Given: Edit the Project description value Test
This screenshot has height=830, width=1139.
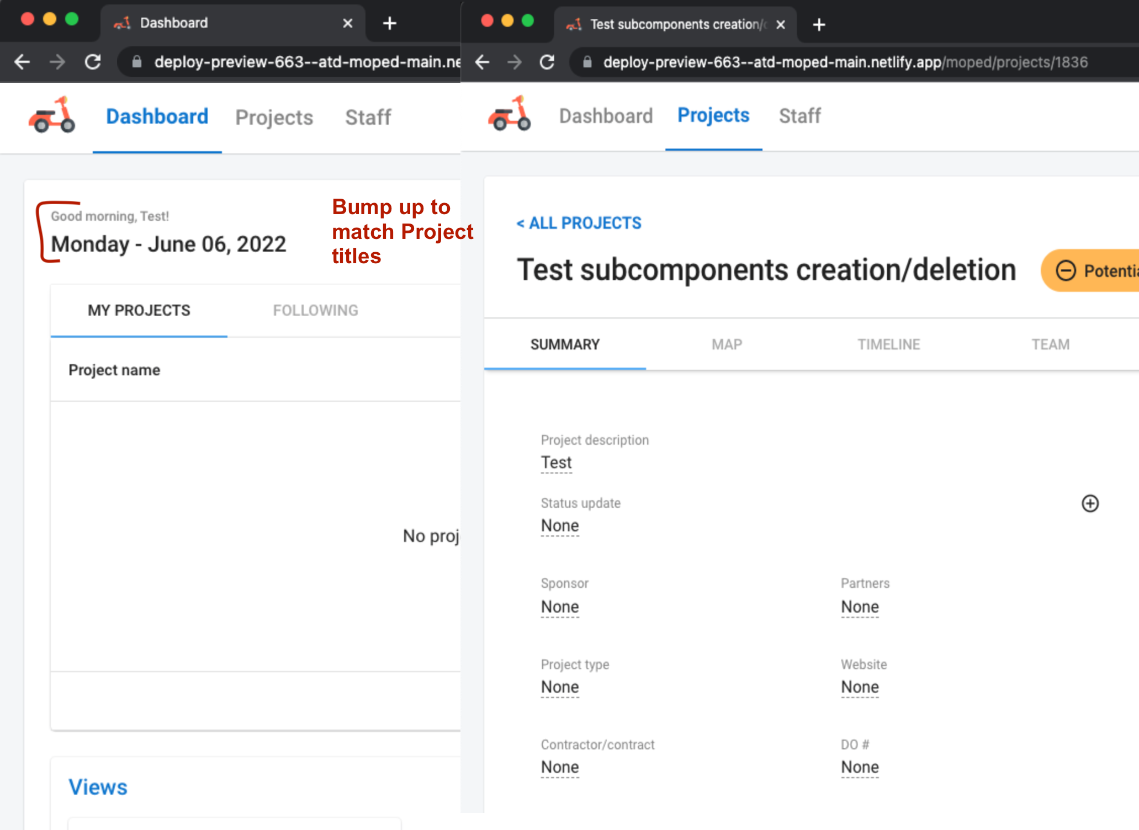Looking at the screenshot, I should coord(556,462).
